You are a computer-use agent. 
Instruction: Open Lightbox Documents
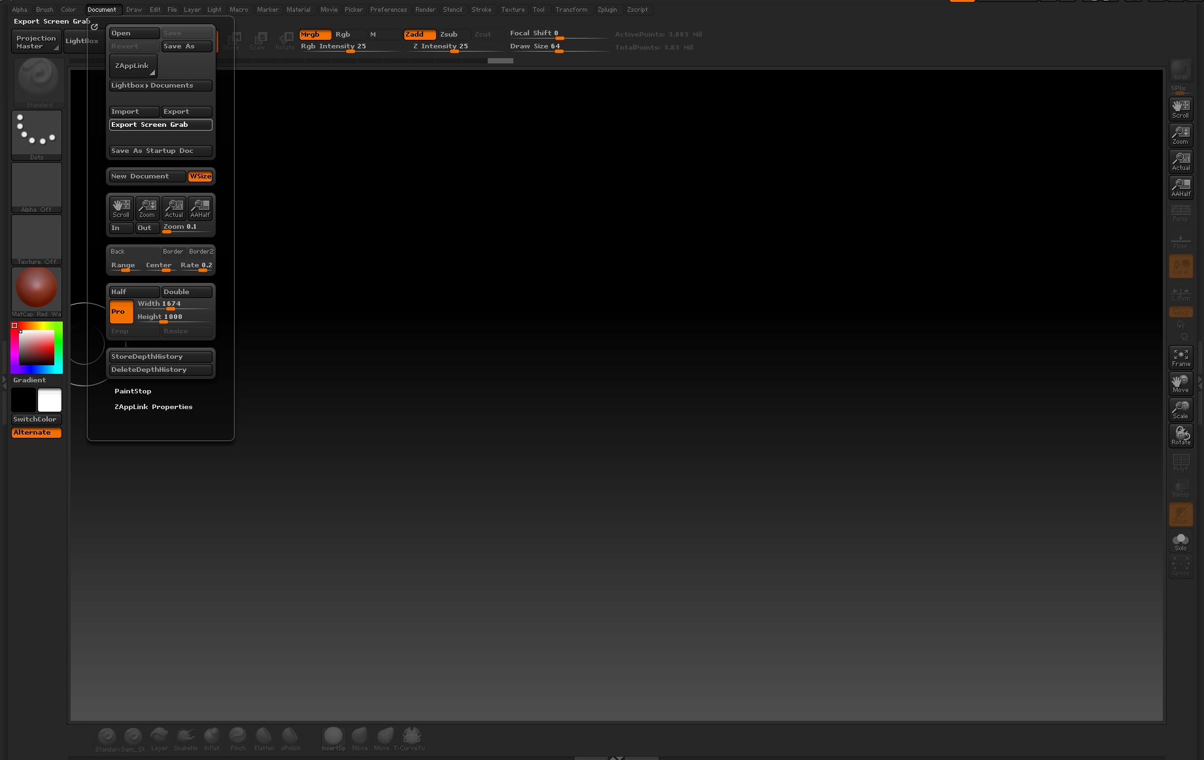point(160,86)
